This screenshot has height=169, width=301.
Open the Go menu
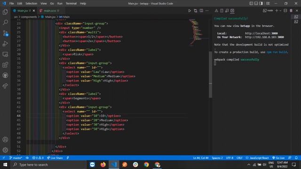point(52,3)
